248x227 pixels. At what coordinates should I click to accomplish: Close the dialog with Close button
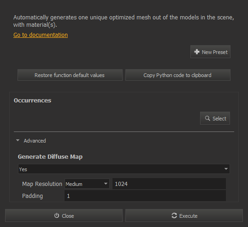[x=64, y=215]
